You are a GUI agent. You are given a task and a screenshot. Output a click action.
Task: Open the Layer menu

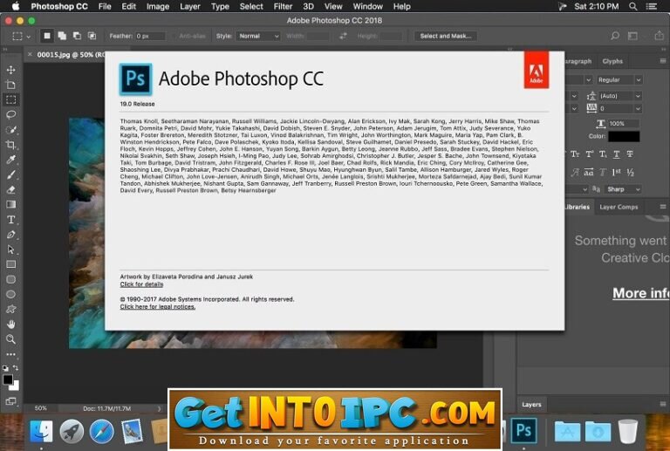[x=189, y=6]
